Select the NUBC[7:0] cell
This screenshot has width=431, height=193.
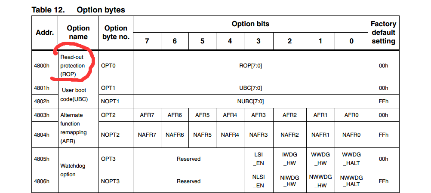tap(250, 101)
